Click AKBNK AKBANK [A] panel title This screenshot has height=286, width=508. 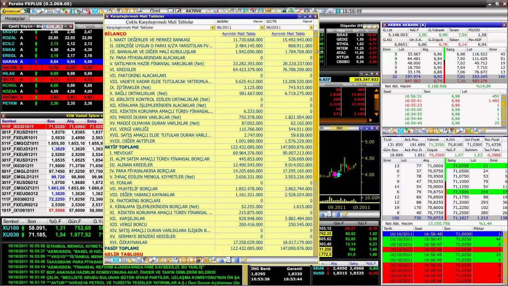pyautogui.click(x=406, y=25)
